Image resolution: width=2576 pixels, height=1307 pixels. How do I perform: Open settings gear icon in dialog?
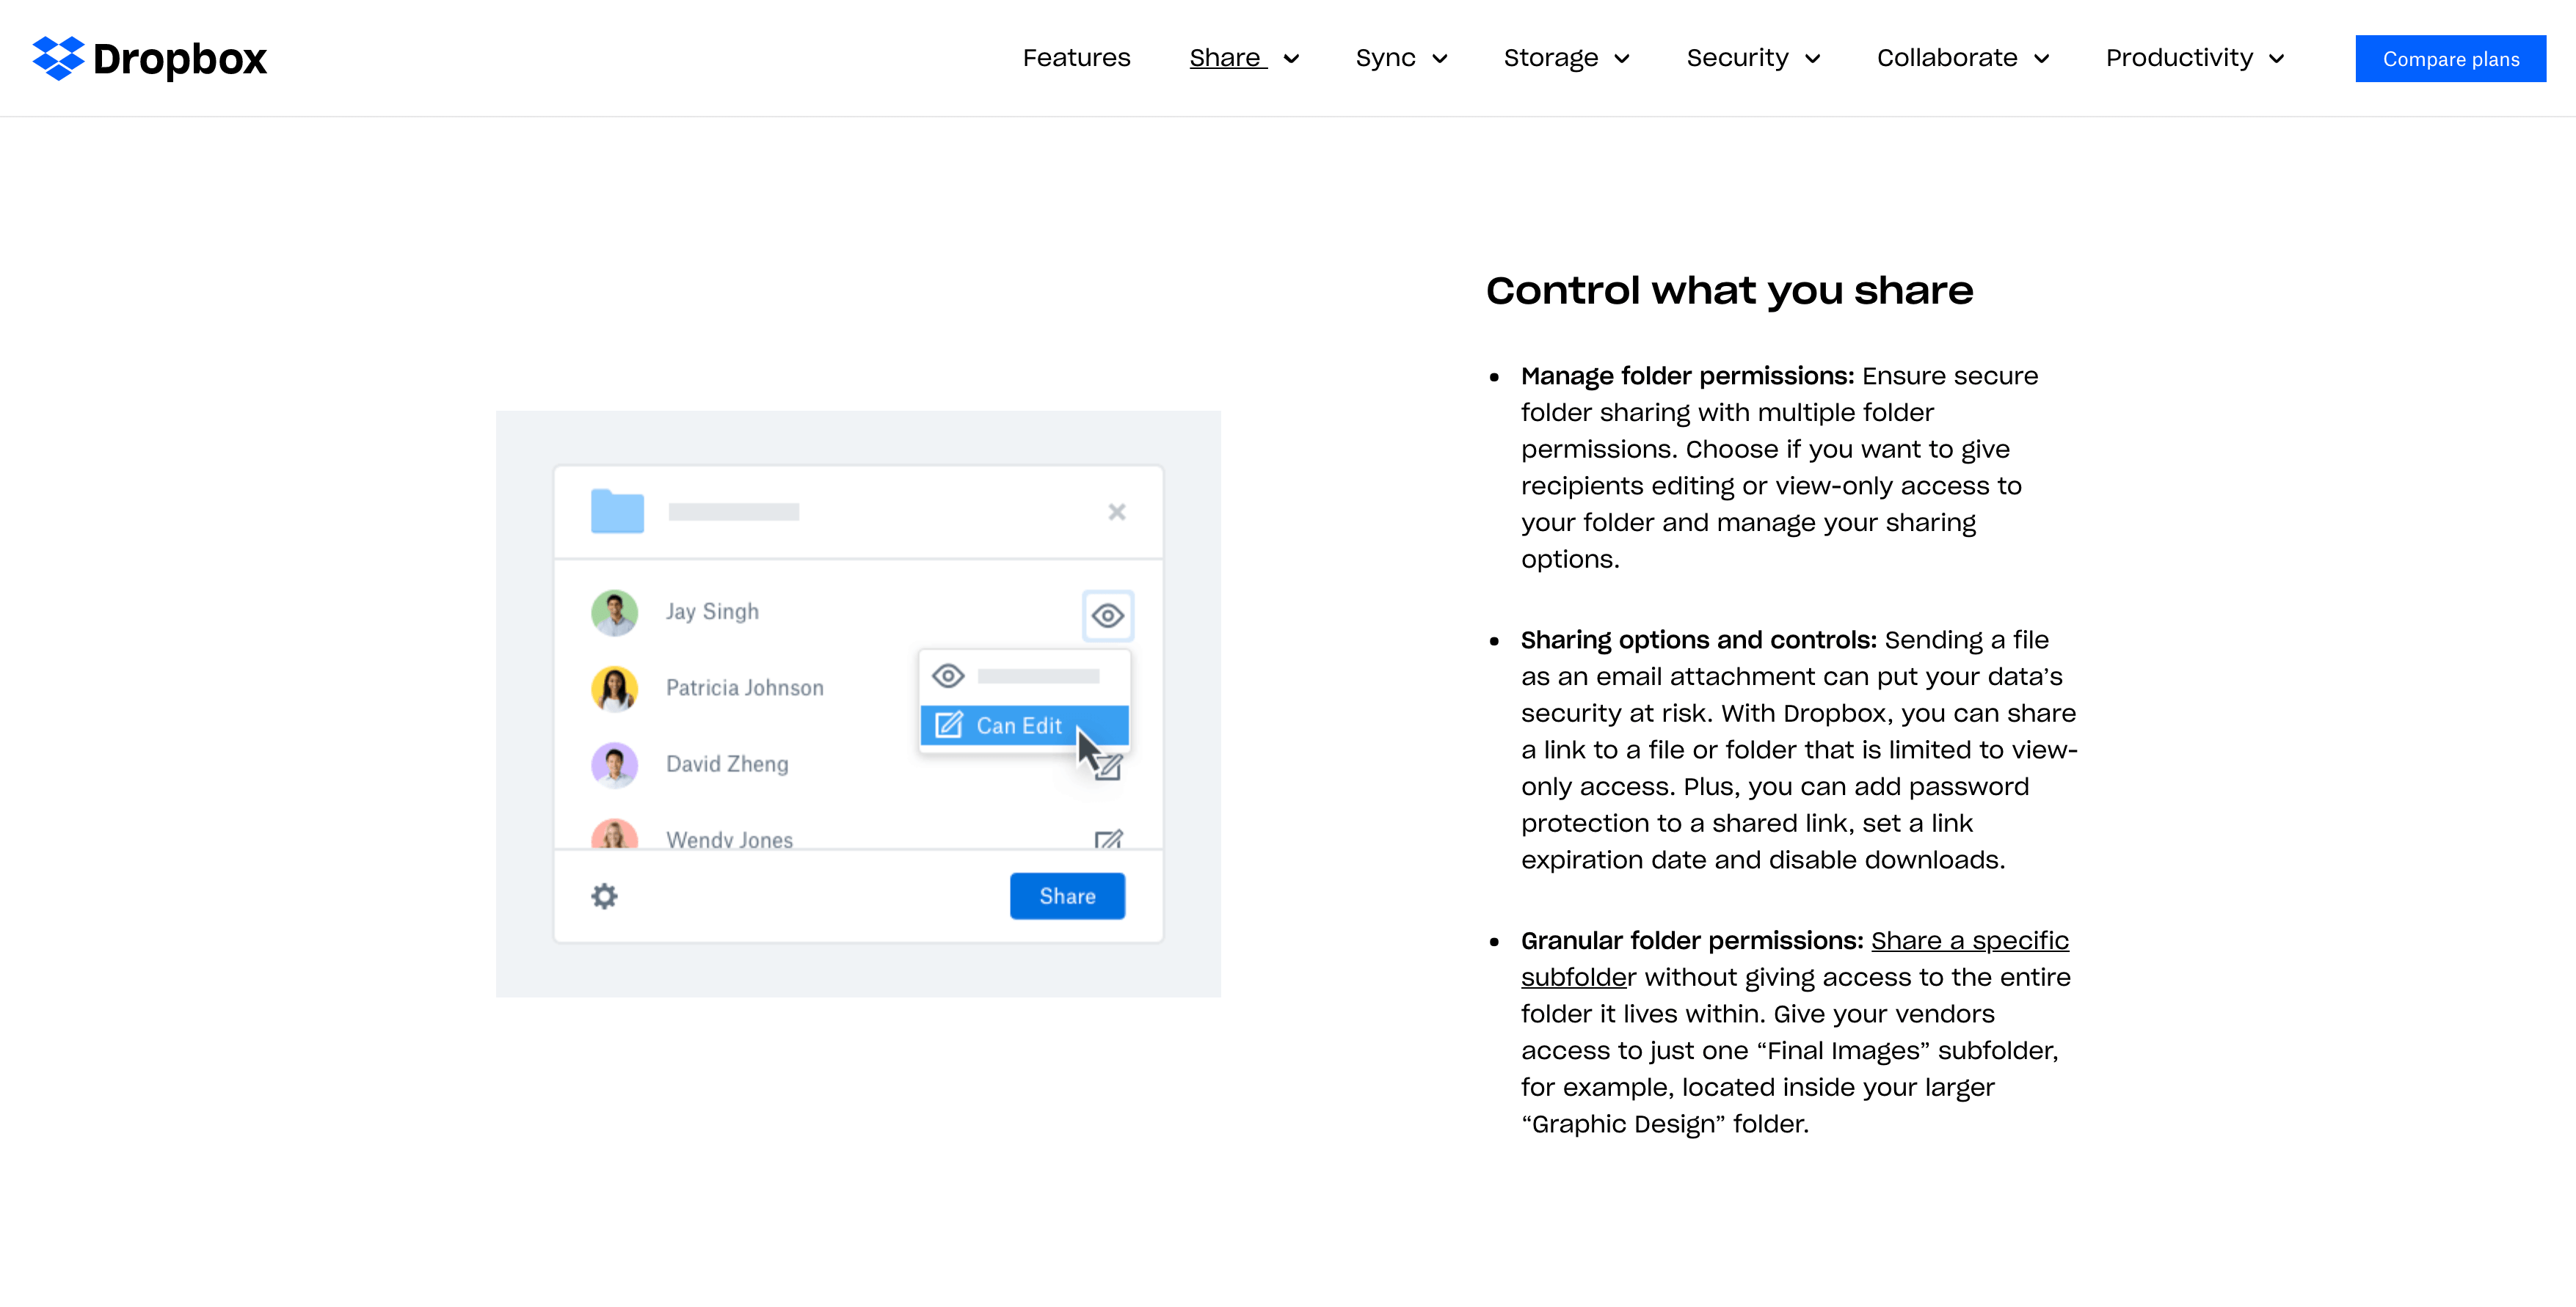tap(604, 896)
